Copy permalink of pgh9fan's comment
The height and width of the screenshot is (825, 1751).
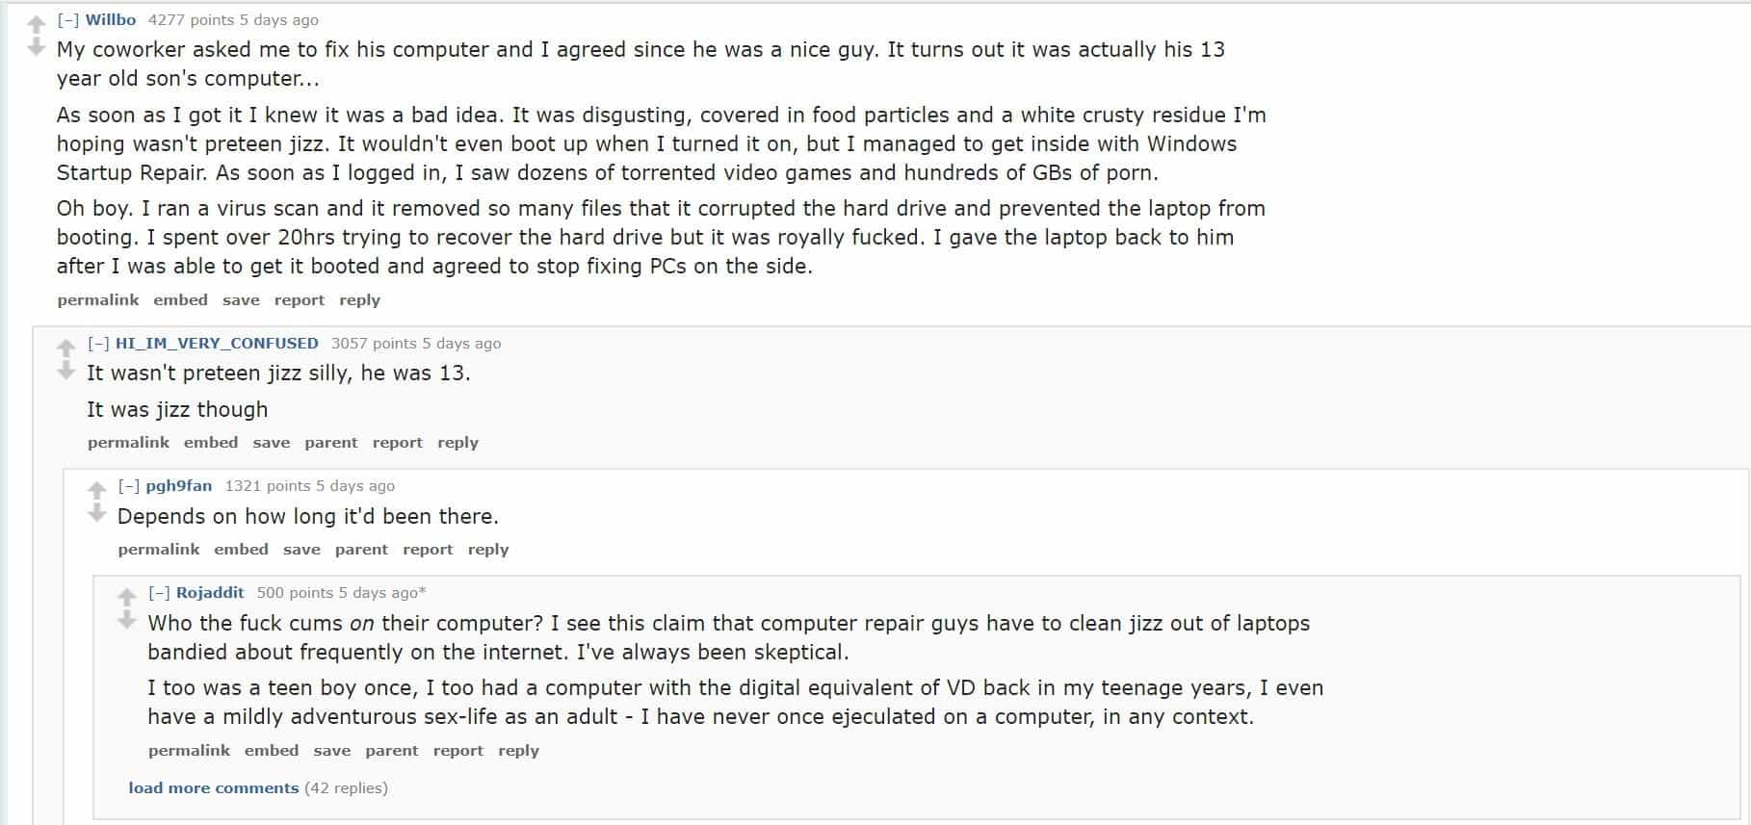click(157, 549)
